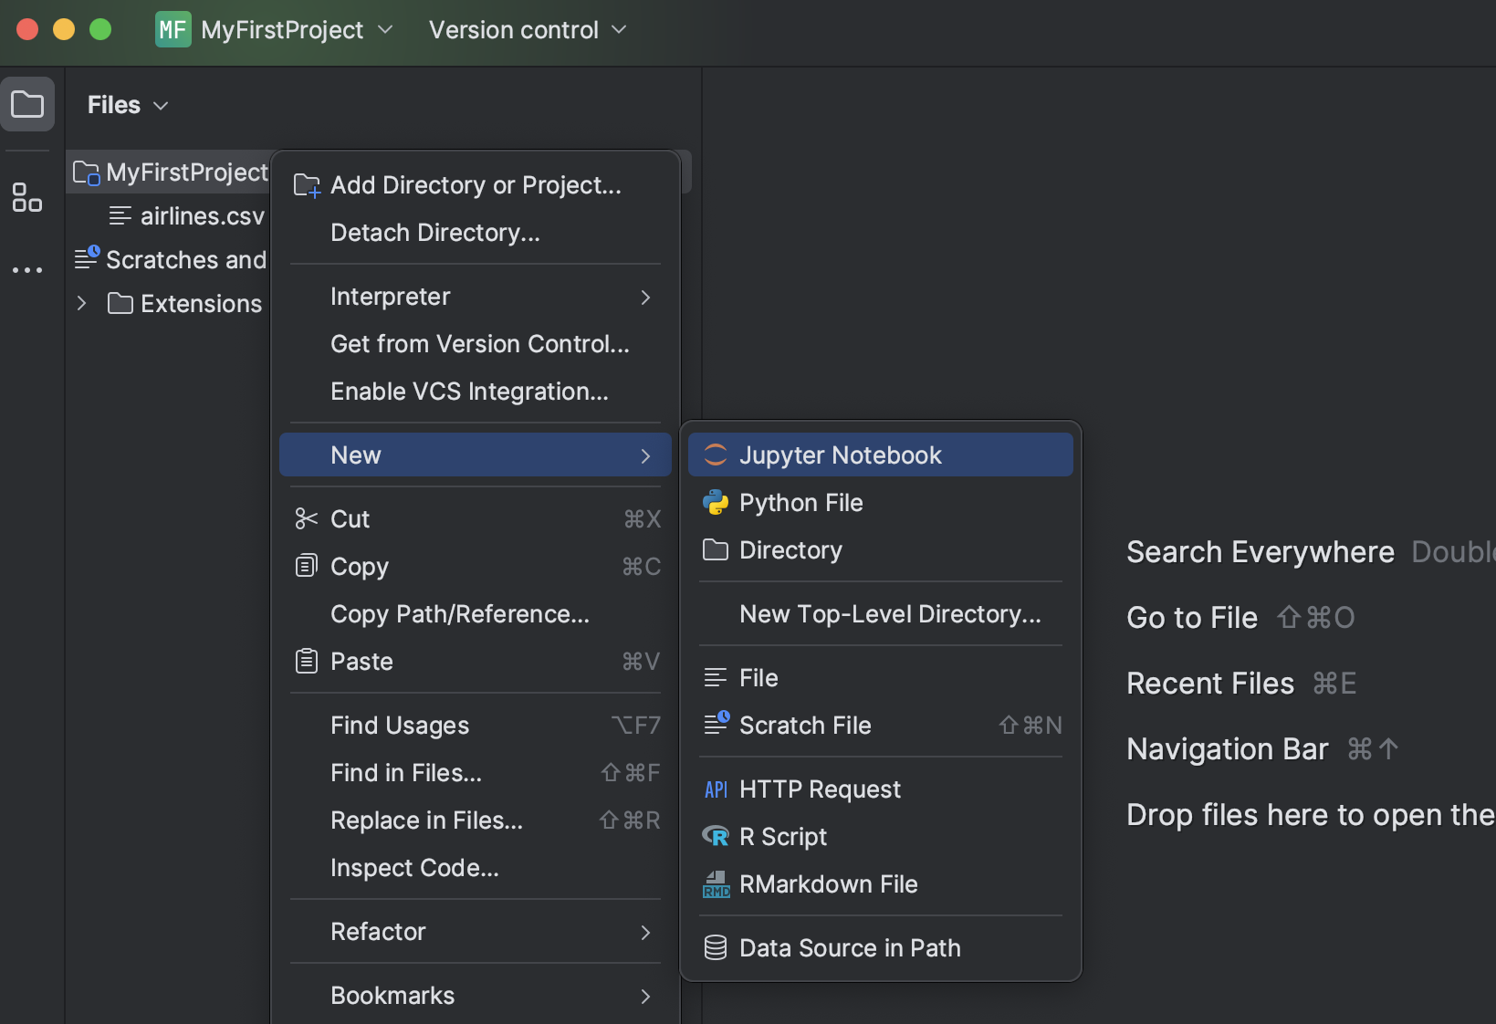Expand the Extensions folder
The image size is (1496, 1024).
point(80,303)
